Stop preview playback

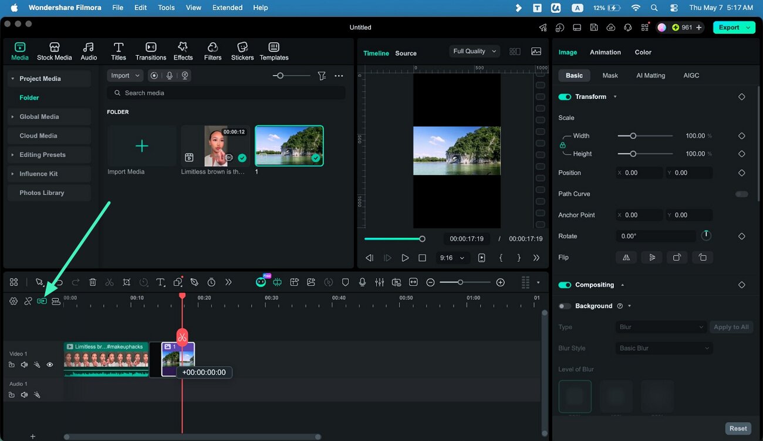click(422, 258)
